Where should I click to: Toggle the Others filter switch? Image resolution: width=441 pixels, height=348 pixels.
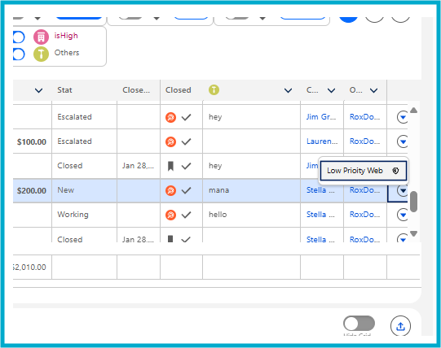pos(19,54)
